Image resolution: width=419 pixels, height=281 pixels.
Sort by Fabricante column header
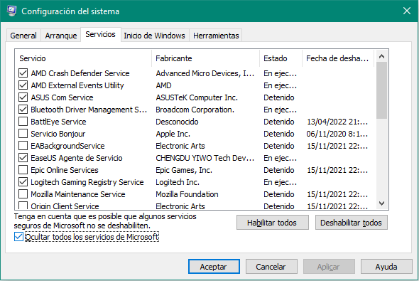pyautogui.click(x=205, y=58)
